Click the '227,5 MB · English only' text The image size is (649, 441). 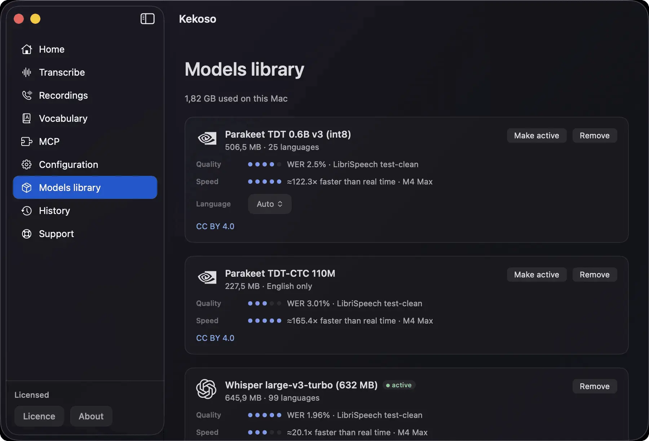[x=269, y=286]
